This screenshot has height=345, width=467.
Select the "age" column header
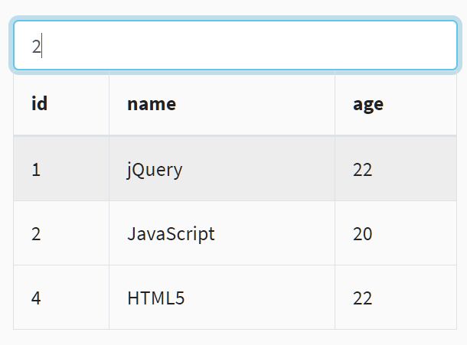point(368,104)
